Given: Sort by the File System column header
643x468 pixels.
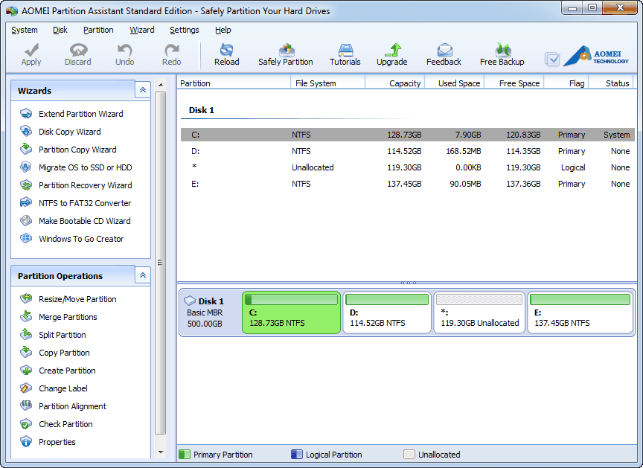Looking at the screenshot, I should (328, 83).
